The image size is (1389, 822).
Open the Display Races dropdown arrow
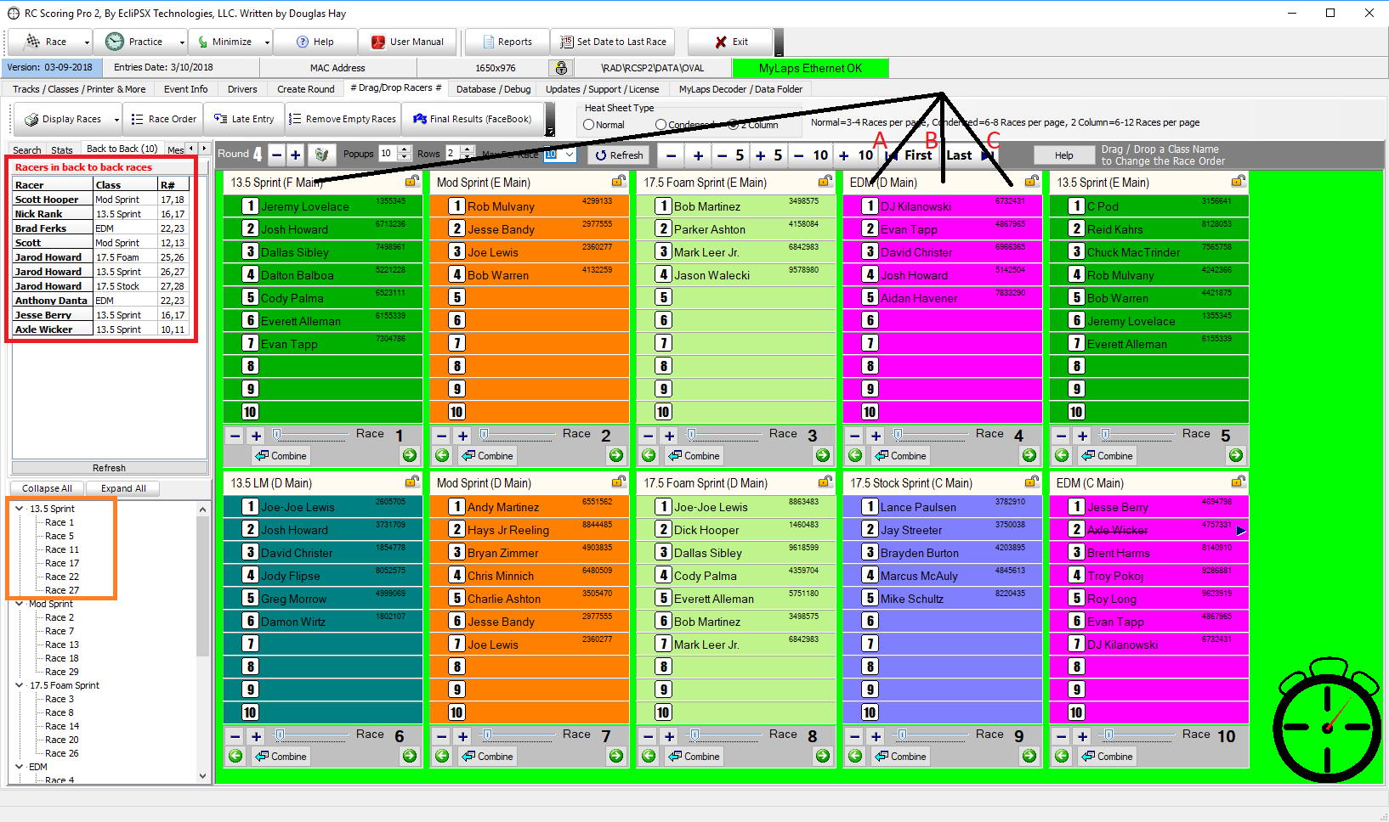click(x=116, y=120)
